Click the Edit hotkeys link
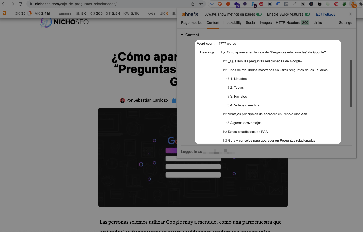 326,14
